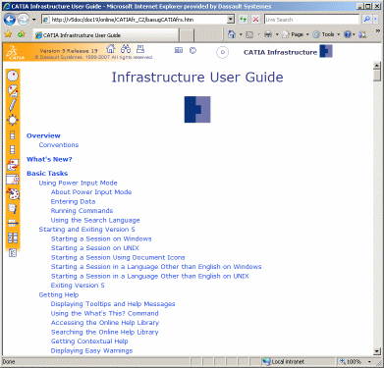Click the arrow bar icon in sidebar
384x368 pixels.
[x=13, y=224]
